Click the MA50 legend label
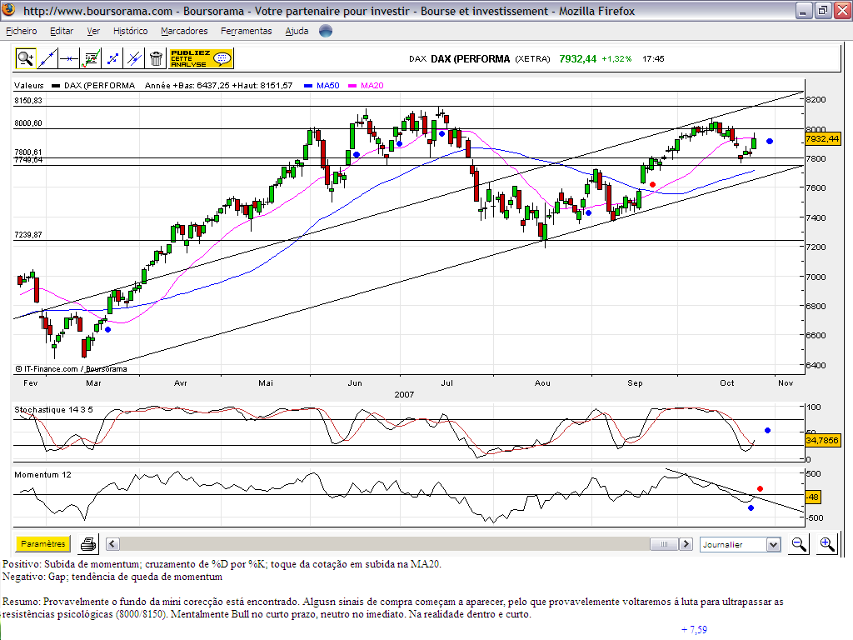 327,86
